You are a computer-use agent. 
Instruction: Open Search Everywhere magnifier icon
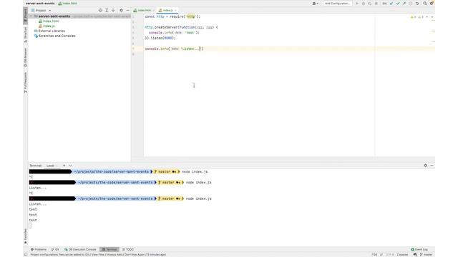(x=425, y=4)
